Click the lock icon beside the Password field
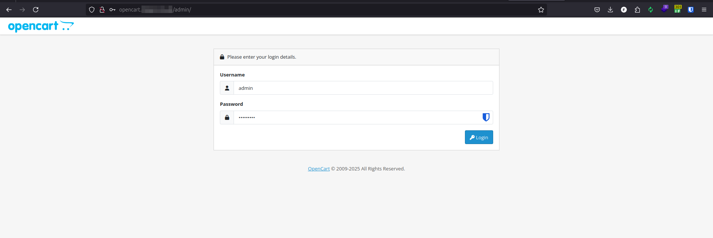713x238 pixels. tap(227, 117)
